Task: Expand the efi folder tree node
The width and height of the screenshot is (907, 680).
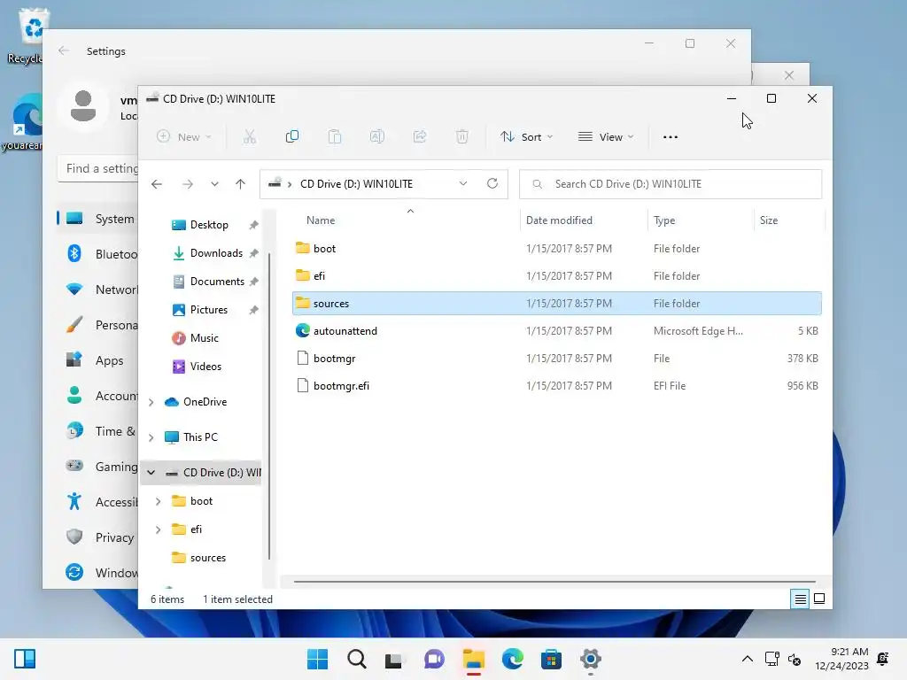Action: click(x=158, y=529)
